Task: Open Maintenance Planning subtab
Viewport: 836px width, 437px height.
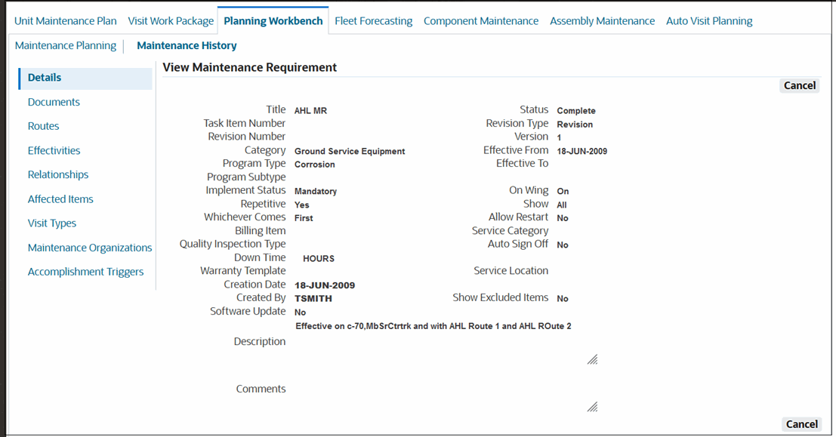Action: pyautogui.click(x=66, y=46)
